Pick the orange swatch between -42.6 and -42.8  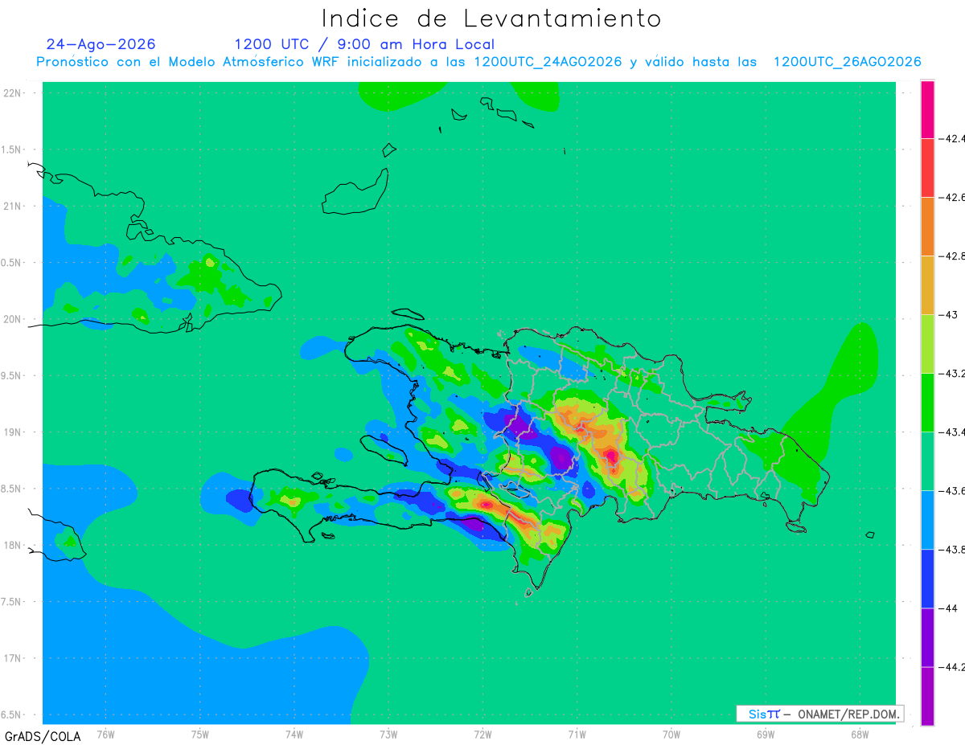click(x=927, y=227)
